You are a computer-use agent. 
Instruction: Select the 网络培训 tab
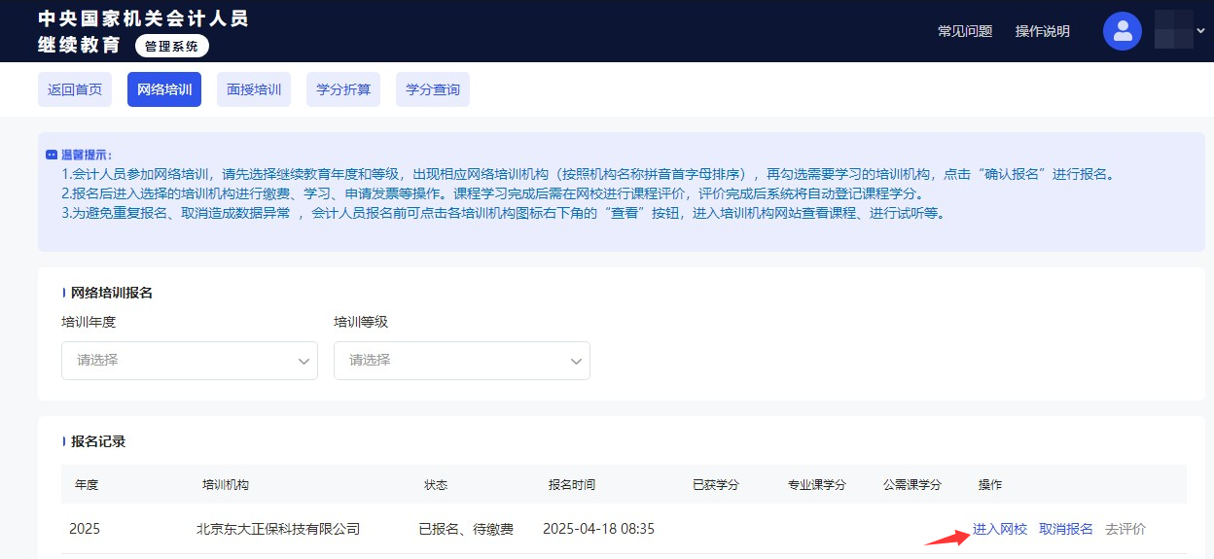[164, 89]
